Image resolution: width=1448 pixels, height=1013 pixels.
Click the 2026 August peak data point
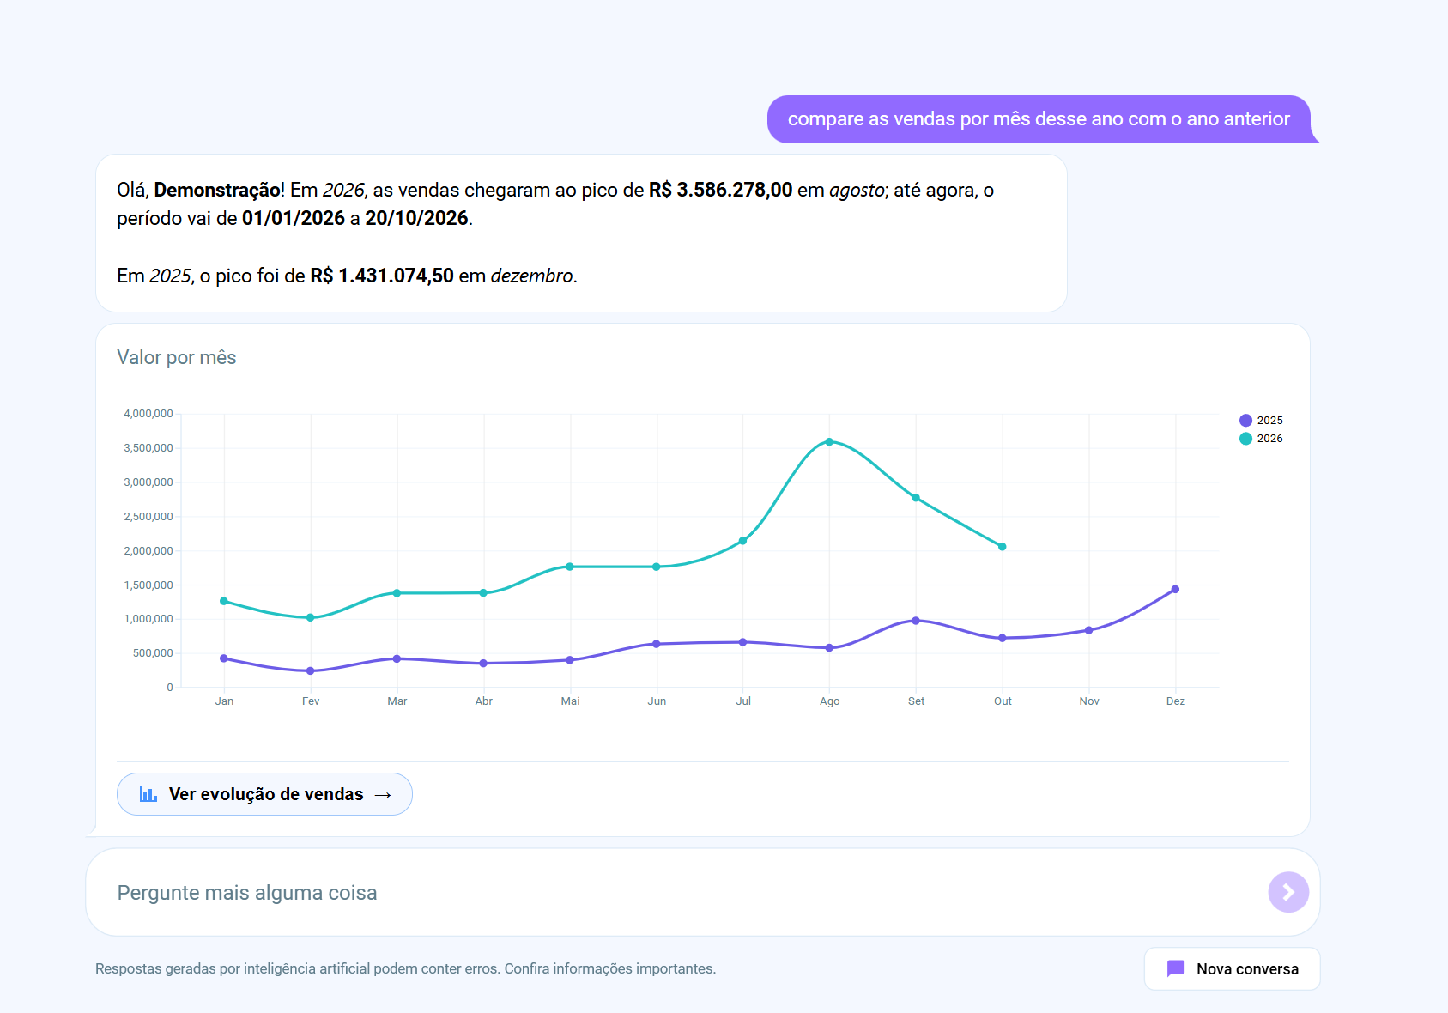[x=829, y=441]
